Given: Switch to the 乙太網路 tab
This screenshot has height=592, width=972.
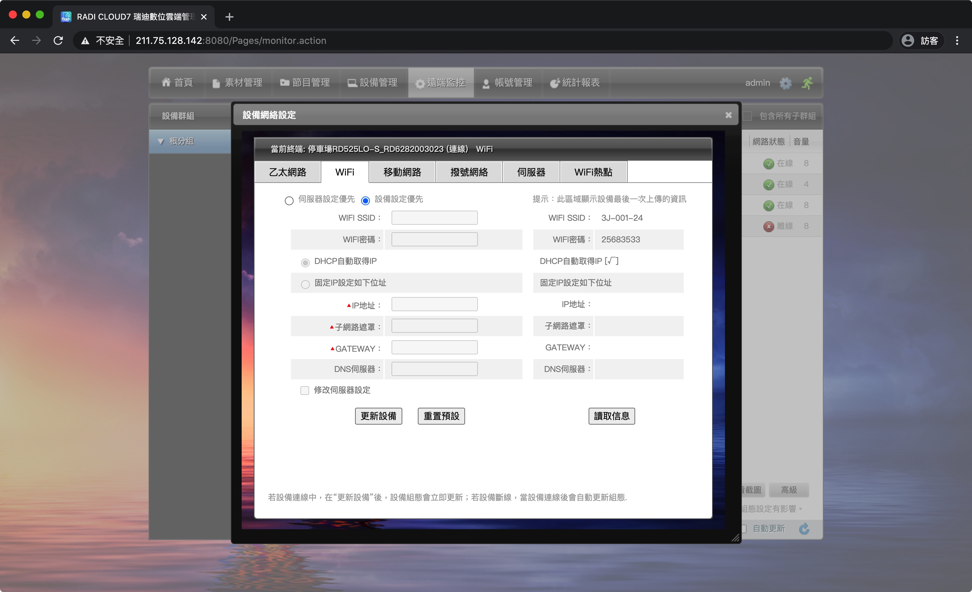Looking at the screenshot, I should [x=288, y=172].
